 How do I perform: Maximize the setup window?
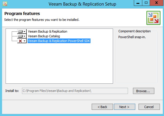pyautogui.click(x=146, y=3)
